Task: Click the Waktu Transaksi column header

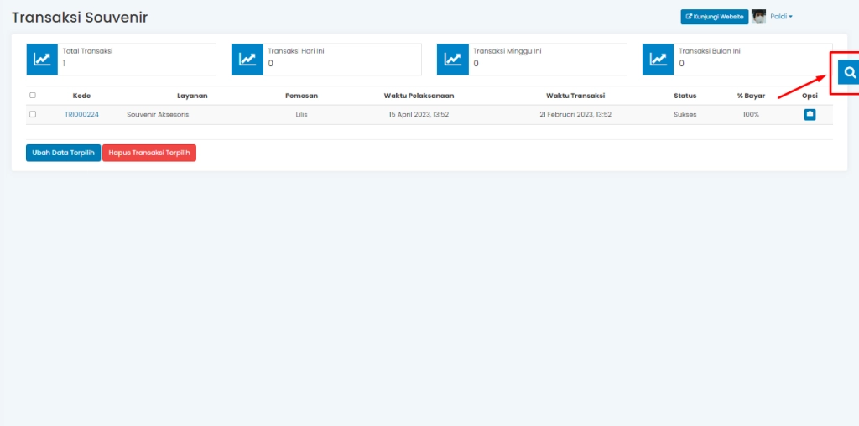Action: coord(575,96)
